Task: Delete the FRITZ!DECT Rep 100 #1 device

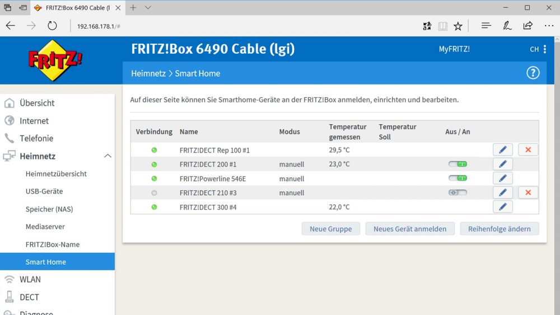Action: coord(528,150)
